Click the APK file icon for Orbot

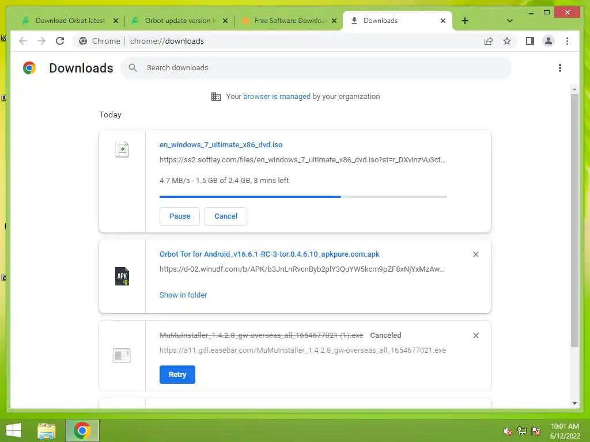[122, 276]
